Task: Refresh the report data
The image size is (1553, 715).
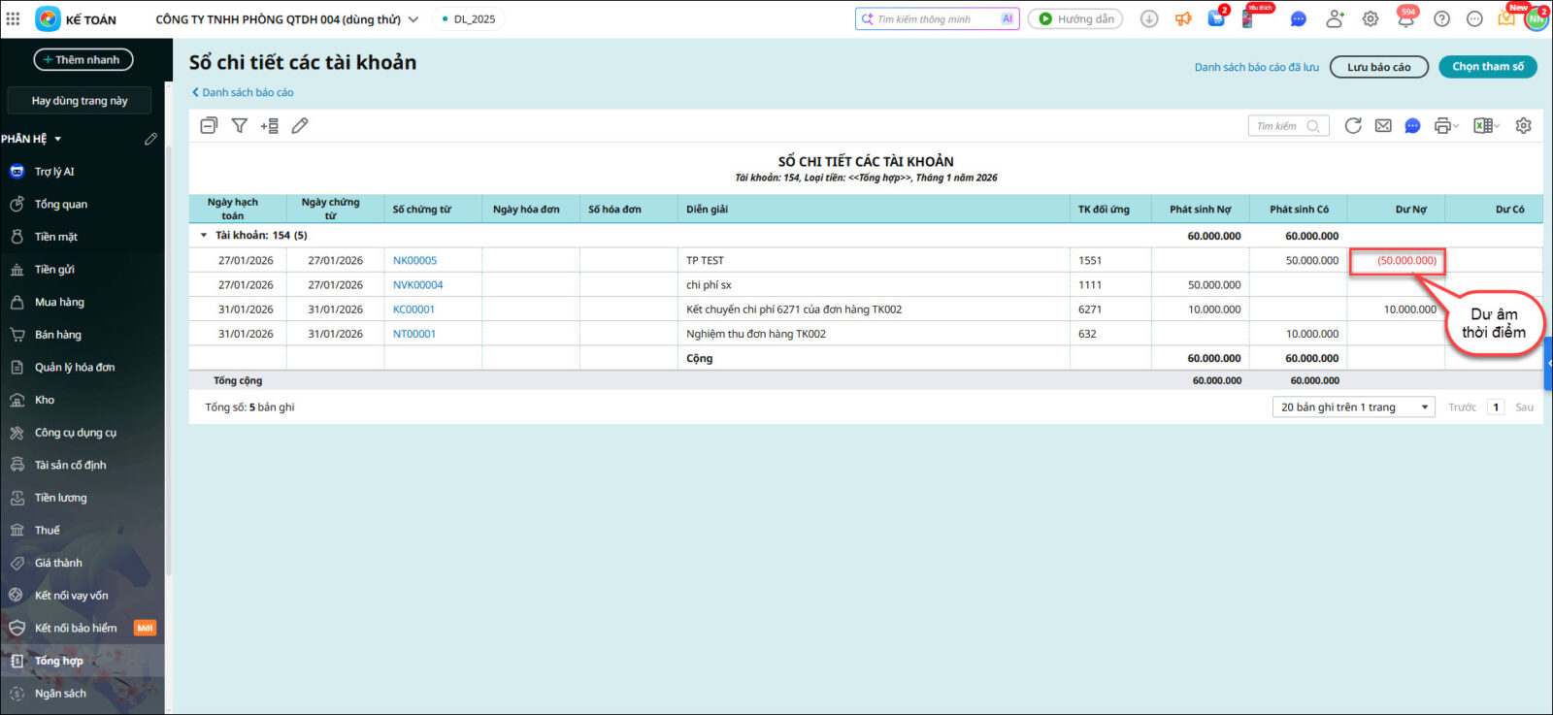Action: pos(1353,125)
